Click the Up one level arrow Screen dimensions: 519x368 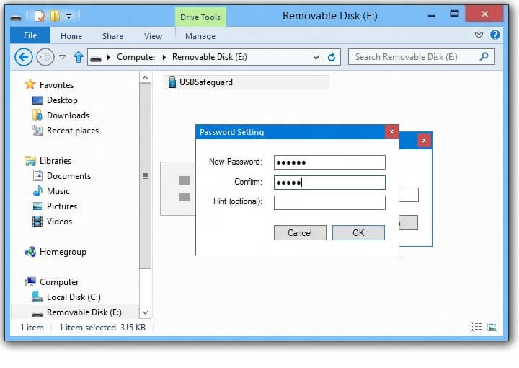click(79, 57)
